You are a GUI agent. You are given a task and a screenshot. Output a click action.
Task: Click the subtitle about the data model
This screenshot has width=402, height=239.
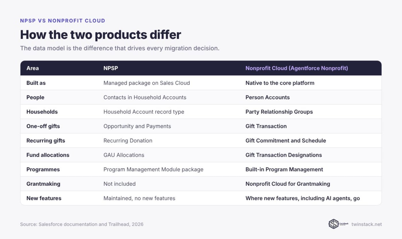click(120, 48)
